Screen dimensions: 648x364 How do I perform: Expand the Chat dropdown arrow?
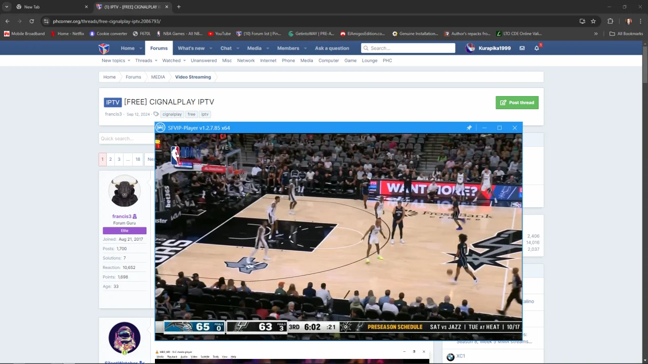point(237,49)
